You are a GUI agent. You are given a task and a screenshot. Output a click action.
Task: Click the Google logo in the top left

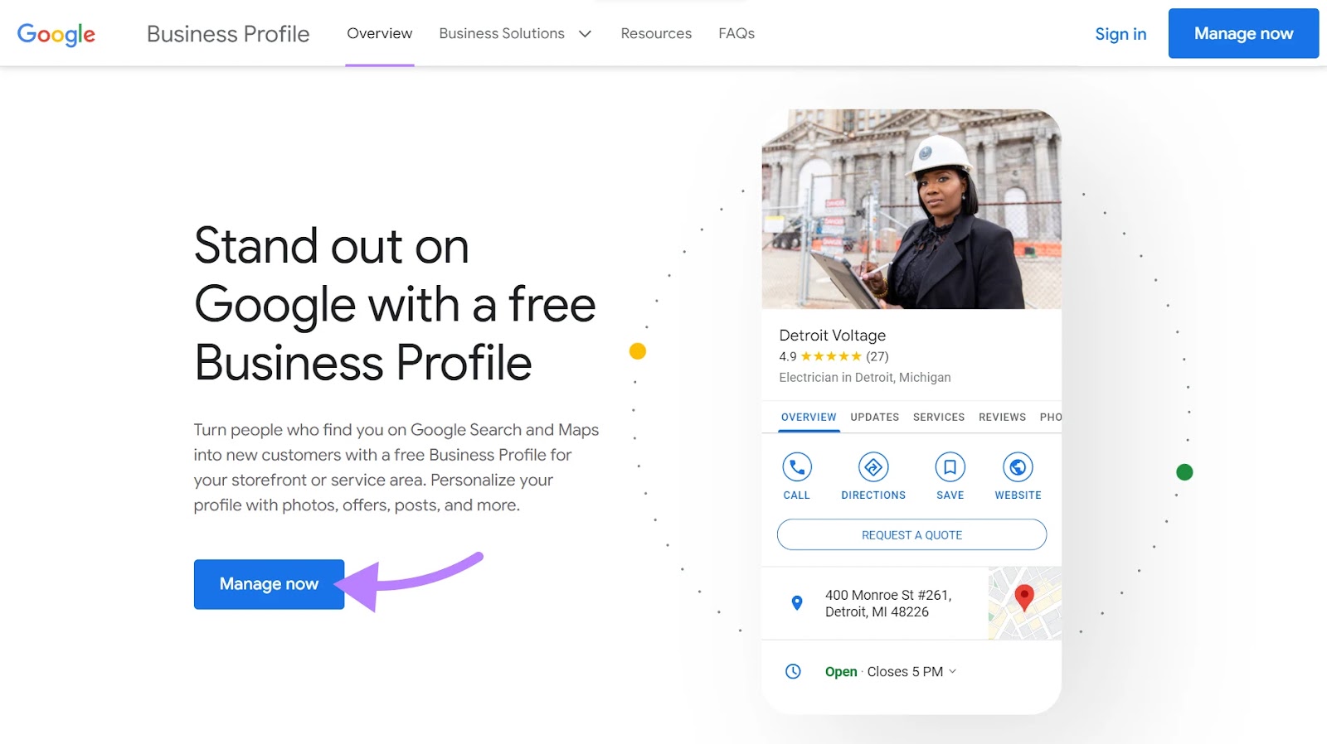coord(56,34)
